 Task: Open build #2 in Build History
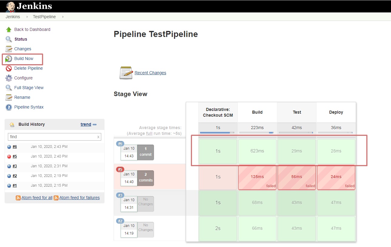pos(15,176)
